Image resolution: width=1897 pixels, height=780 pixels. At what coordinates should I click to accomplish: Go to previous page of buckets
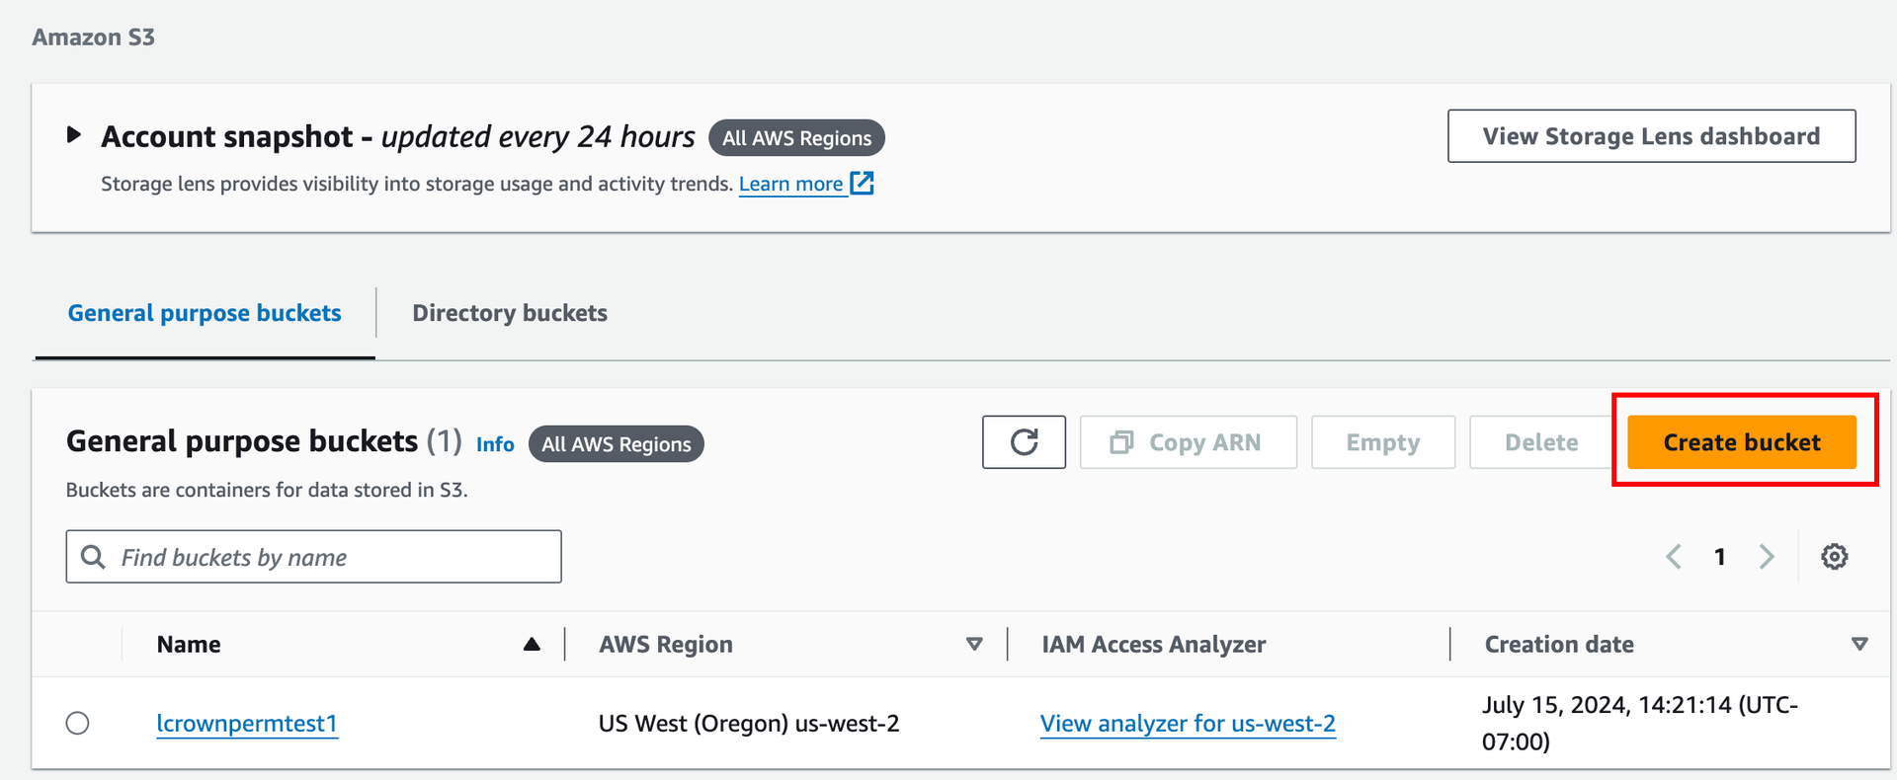(1674, 557)
